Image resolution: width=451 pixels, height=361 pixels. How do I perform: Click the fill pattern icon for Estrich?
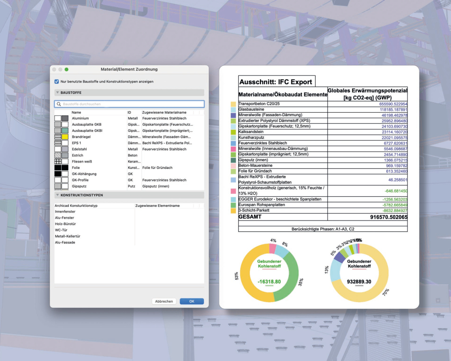[x=58, y=155]
